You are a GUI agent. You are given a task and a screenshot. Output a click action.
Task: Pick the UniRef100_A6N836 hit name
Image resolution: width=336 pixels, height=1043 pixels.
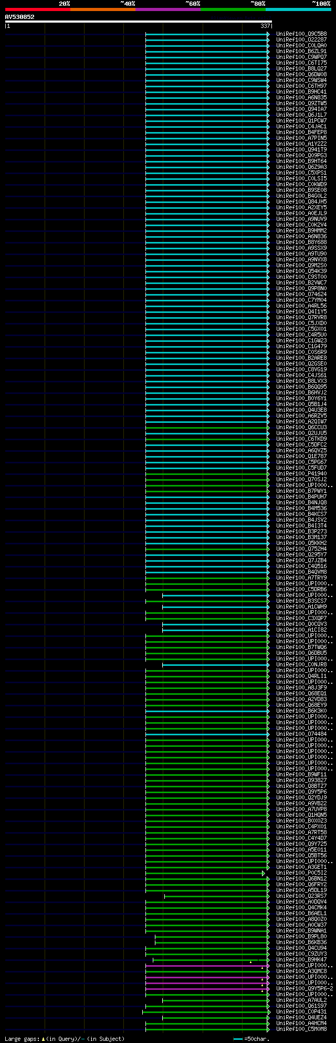click(301, 236)
